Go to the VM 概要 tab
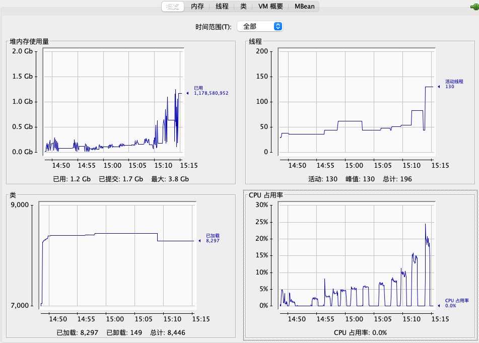Screen dimensions: 479x343 point(270,7)
